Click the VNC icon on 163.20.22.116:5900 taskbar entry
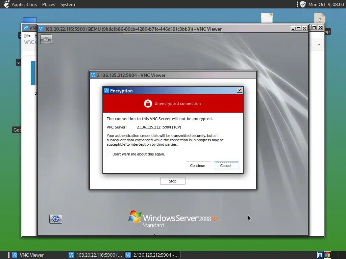This screenshot has width=346, height=259. pyautogui.click(x=71, y=255)
